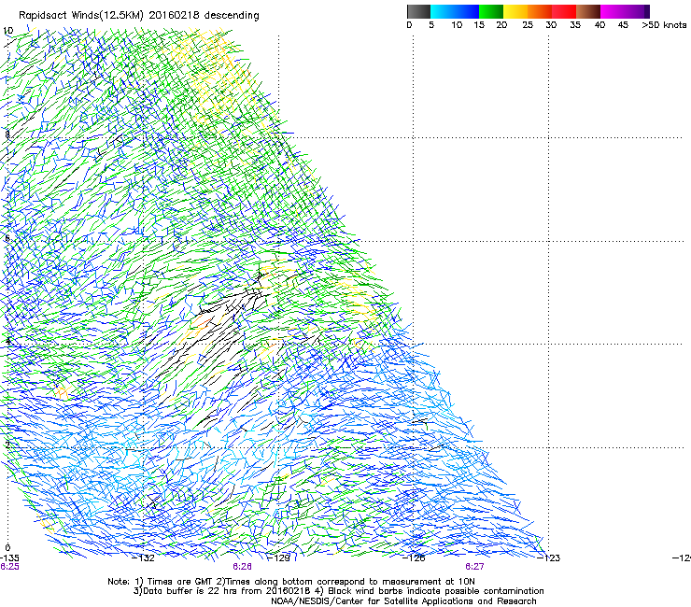The height and width of the screenshot is (607, 691).
Task: Click the '-135' longitude axis label
Action: 9,558
